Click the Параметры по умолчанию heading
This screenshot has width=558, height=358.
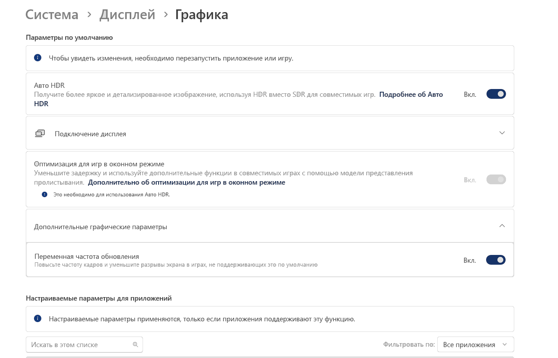coord(69,37)
